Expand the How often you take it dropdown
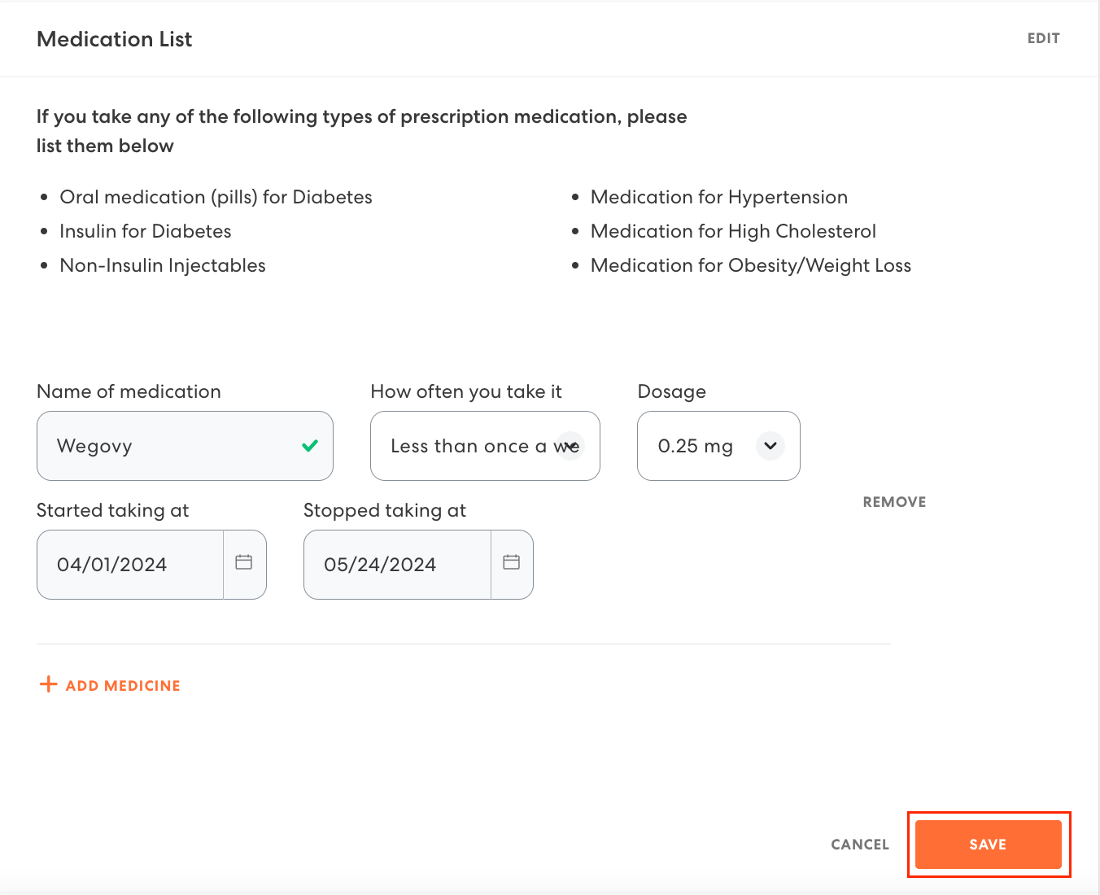The image size is (1100, 895). coord(472,446)
